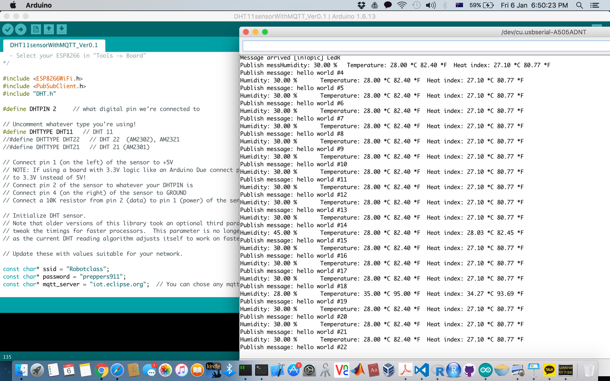Click the Save sketch down-arrow icon
The height and width of the screenshot is (381, 610).
click(x=62, y=29)
